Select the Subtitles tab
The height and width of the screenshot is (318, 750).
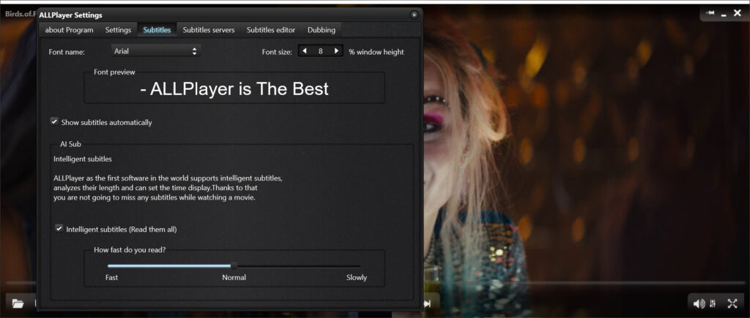coord(157,29)
